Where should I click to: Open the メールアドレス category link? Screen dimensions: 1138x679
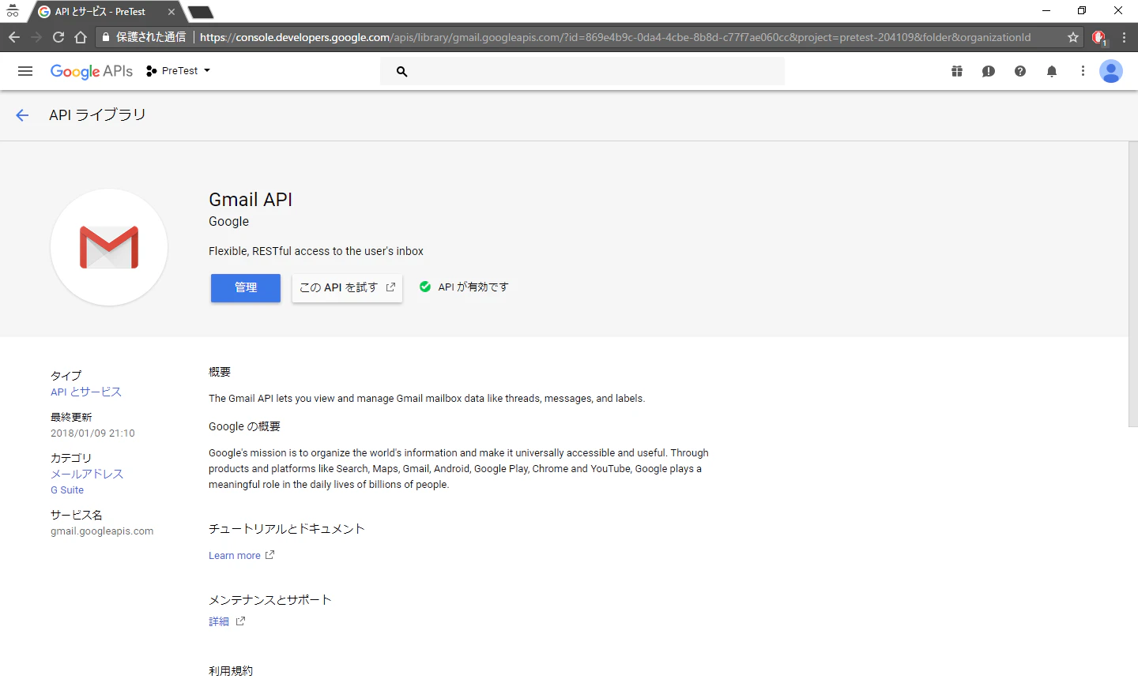(x=87, y=474)
